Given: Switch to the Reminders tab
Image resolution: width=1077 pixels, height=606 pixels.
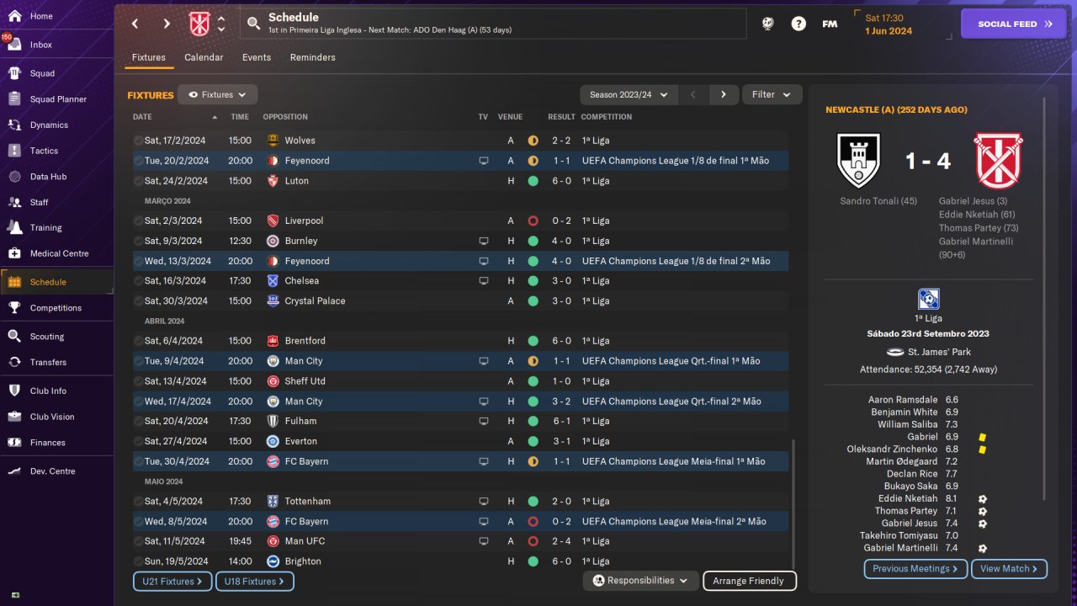Looking at the screenshot, I should click(313, 57).
